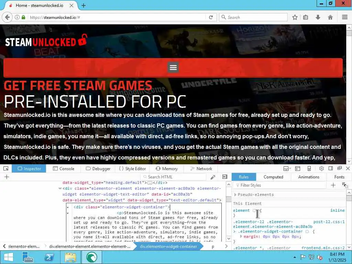Open frontend.min.css:2 source link

click(x=323, y=248)
